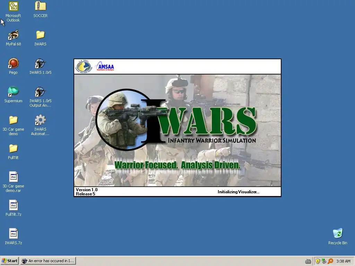355x266 pixels.
Task: Click the orange magnifier tray icon
Action: click(330, 261)
